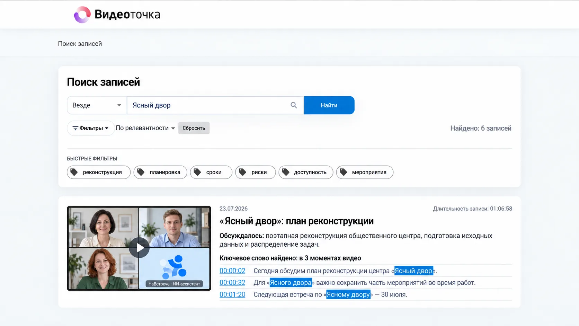Play the «Ясный двор» recording video
579x326 pixels.
tap(139, 248)
